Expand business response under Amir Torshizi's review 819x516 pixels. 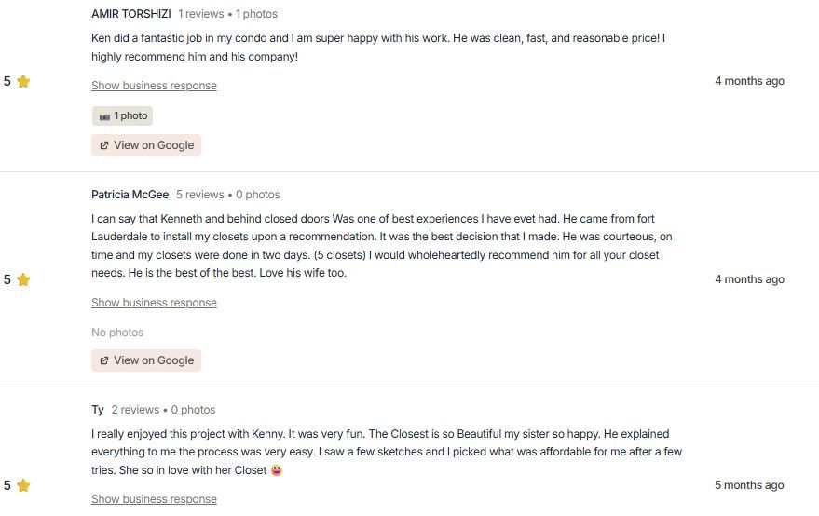tap(154, 86)
